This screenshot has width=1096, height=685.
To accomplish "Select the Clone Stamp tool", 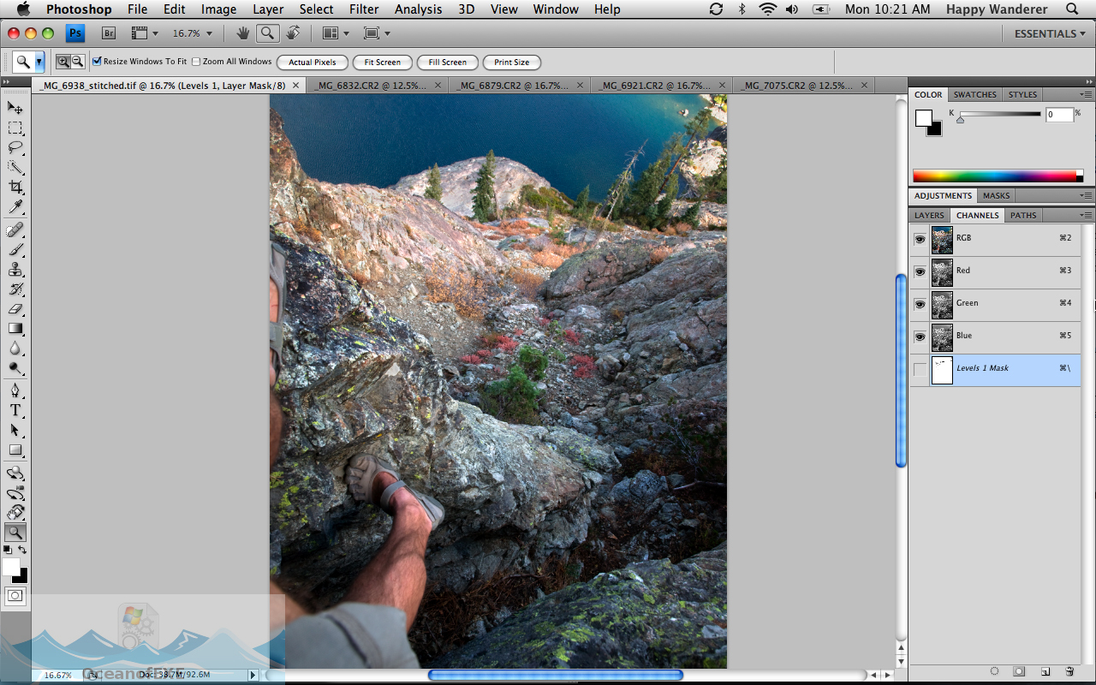I will tap(15, 270).
